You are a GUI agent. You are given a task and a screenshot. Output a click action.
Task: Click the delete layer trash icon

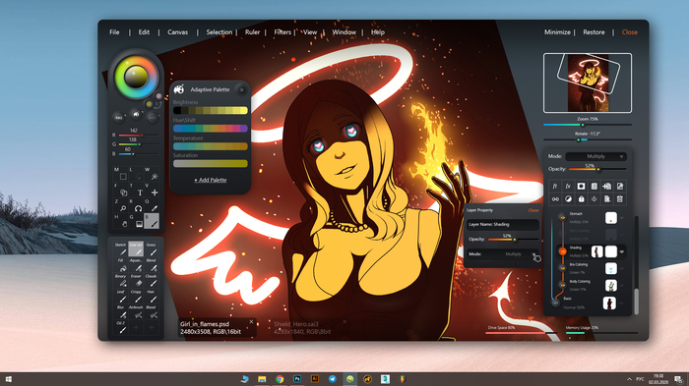(x=619, y=199)
